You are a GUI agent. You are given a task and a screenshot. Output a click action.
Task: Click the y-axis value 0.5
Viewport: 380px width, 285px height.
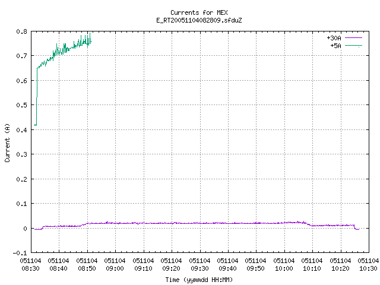click(22, 105)
